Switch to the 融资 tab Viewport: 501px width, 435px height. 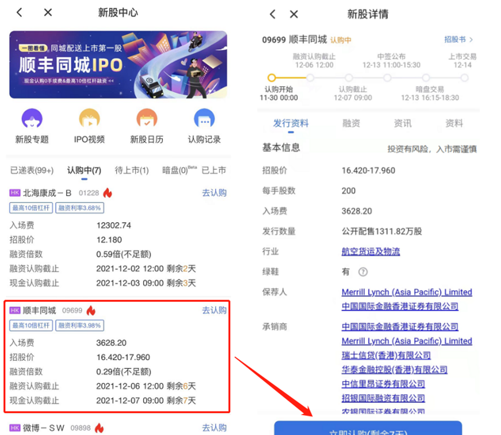[x=351, y=123]
